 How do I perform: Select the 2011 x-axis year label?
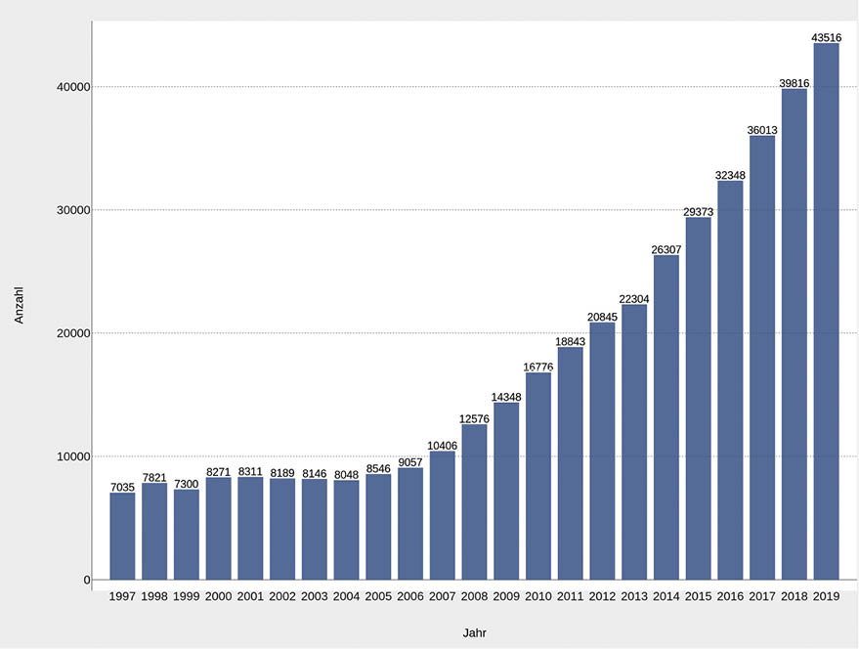[571, 596]
